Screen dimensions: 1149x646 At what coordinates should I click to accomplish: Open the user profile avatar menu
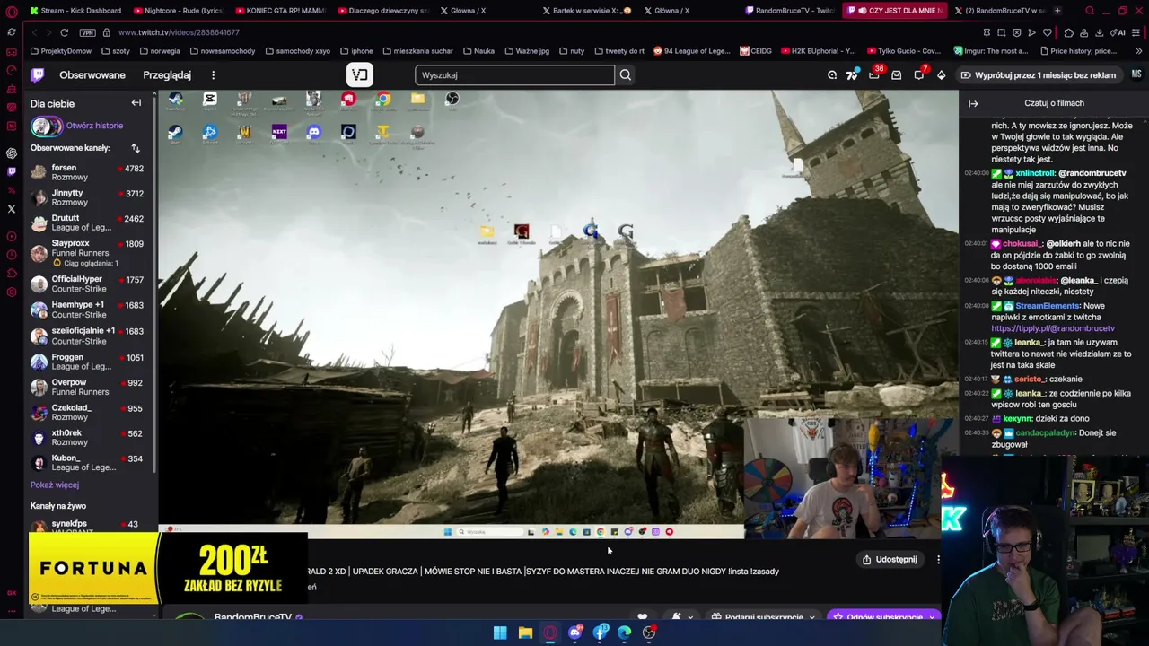(x=1136, y=75)
